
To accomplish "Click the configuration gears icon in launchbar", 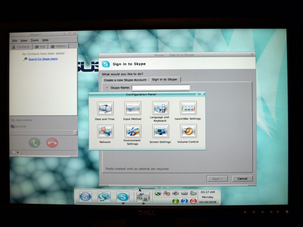I will [143, 197].
